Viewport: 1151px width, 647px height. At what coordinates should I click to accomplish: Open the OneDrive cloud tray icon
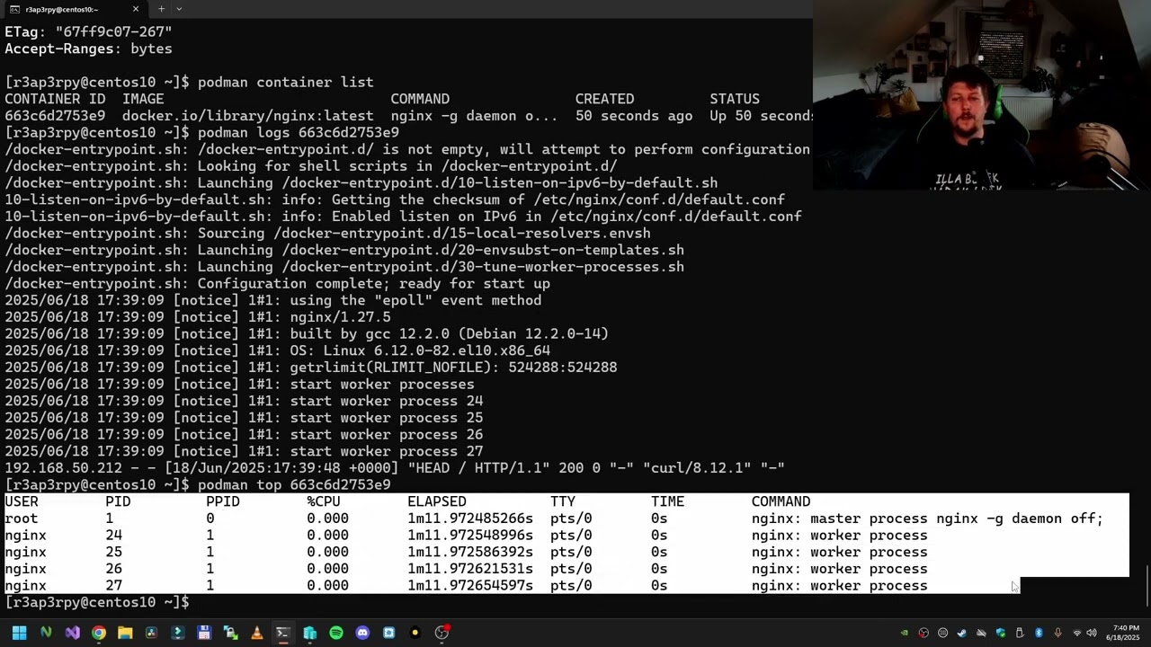pyautogui.click(x=981, y=633)
